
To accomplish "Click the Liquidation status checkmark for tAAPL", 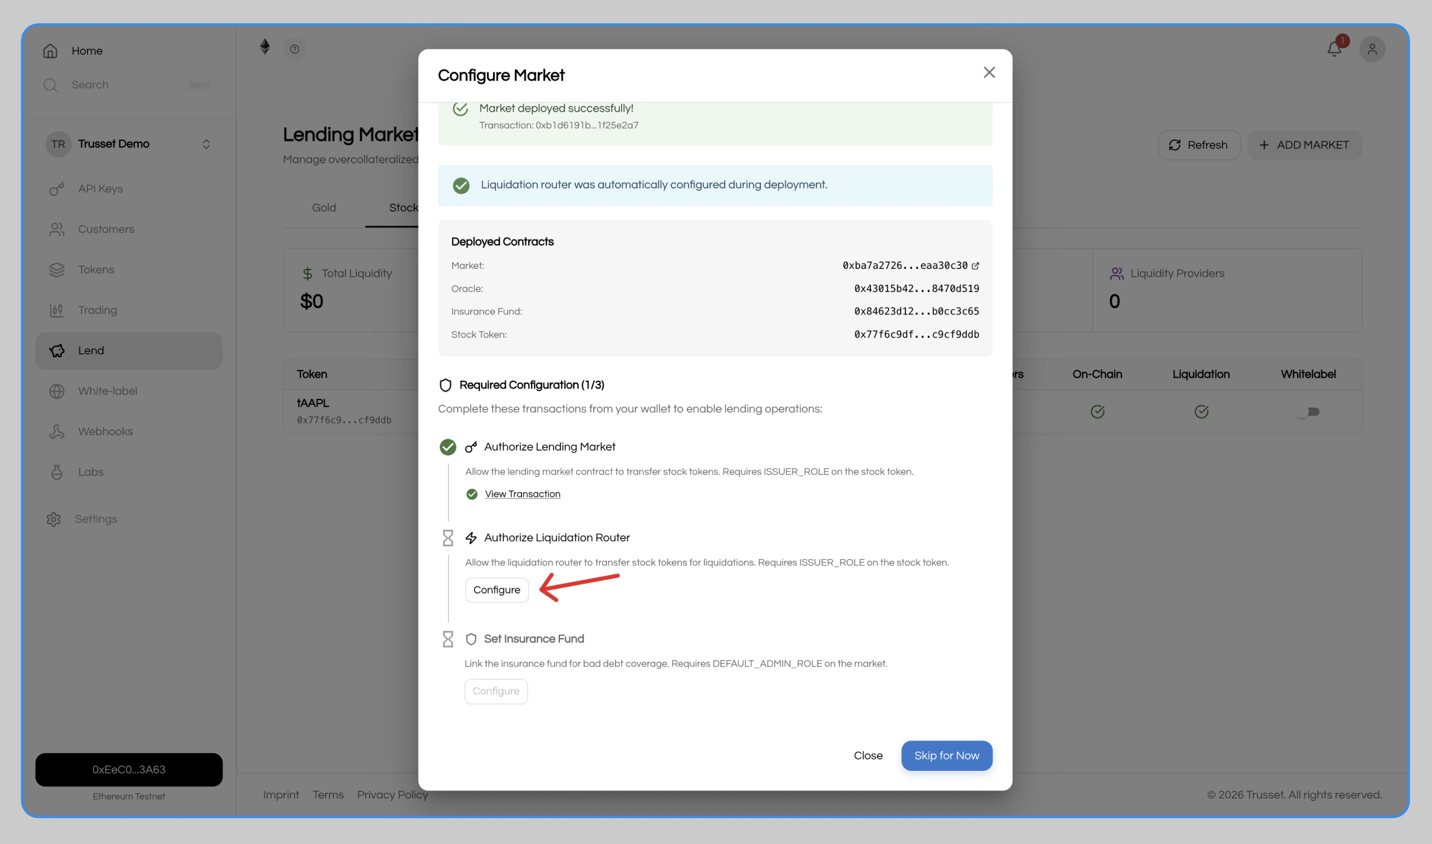I will click(x=1202, y=412).
